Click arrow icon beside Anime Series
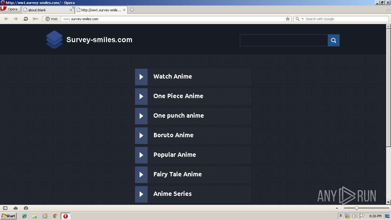 pyautogui.click(x=141, y=194)
